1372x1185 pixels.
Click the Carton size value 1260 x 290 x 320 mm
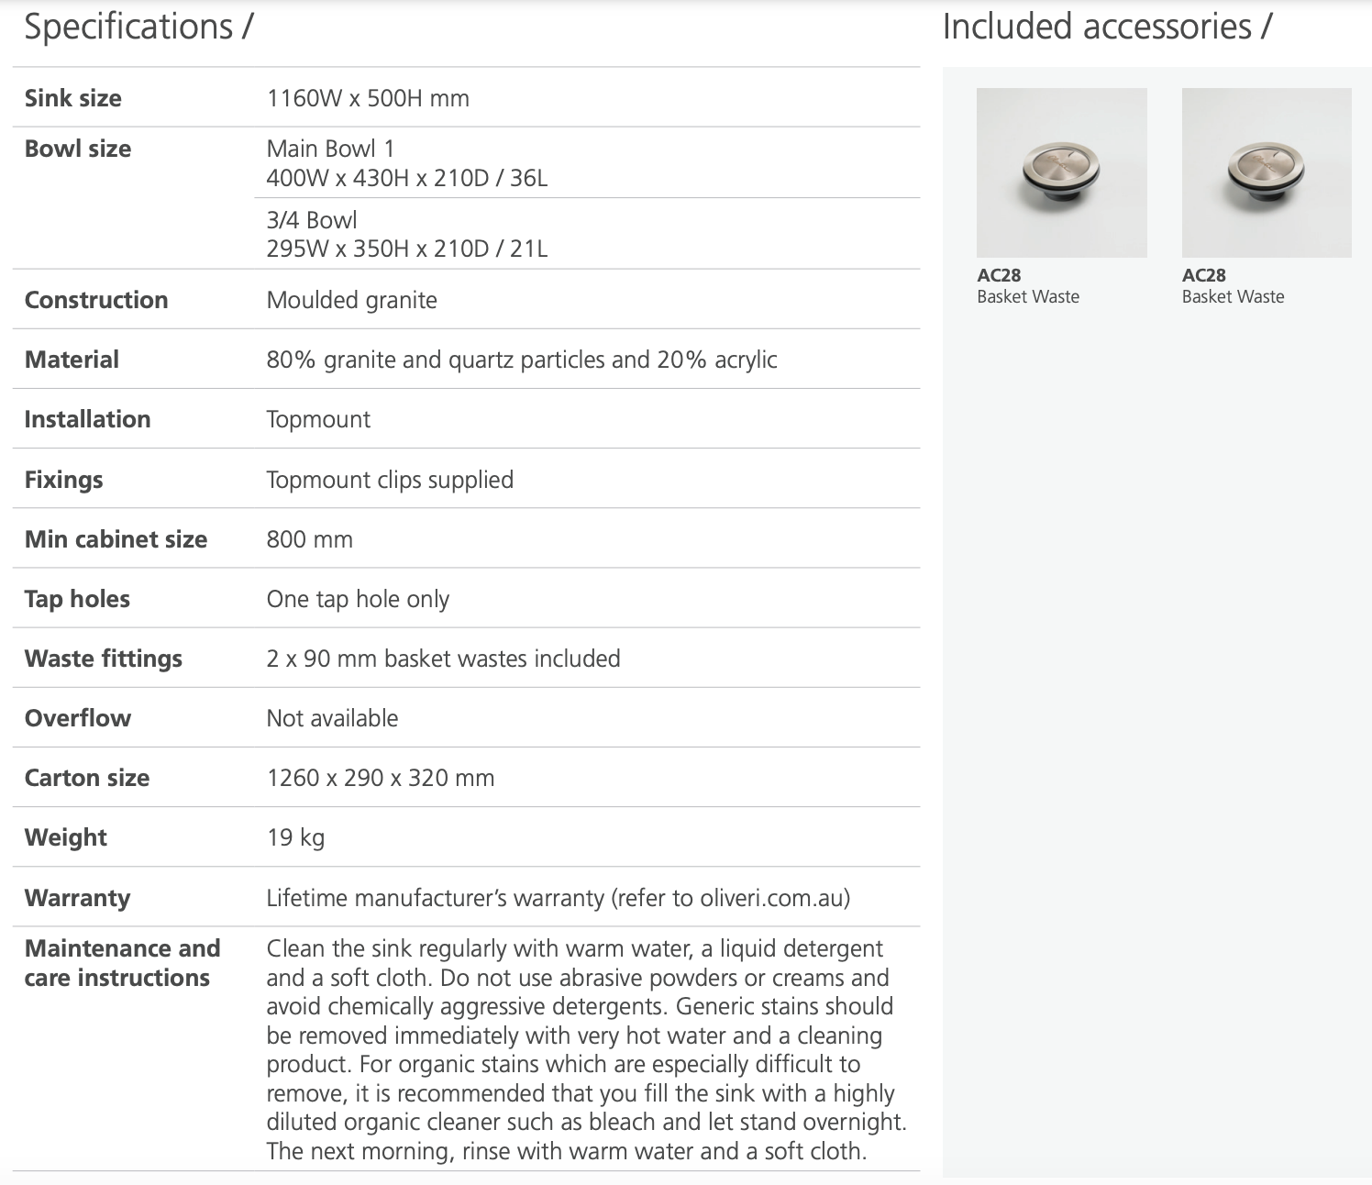click(380, 778)
